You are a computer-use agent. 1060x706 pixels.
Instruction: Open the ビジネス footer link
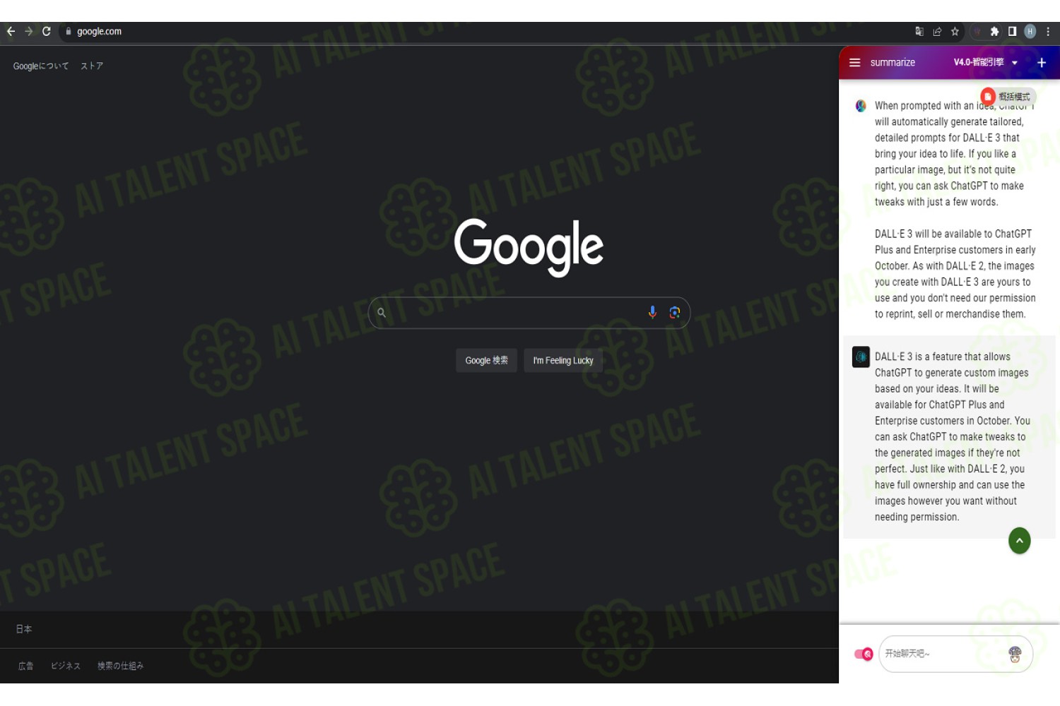(x=66, y=666)
